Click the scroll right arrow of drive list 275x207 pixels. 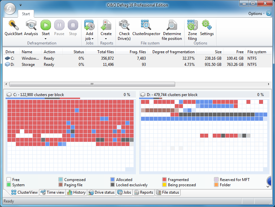click(x=269, y=84)
